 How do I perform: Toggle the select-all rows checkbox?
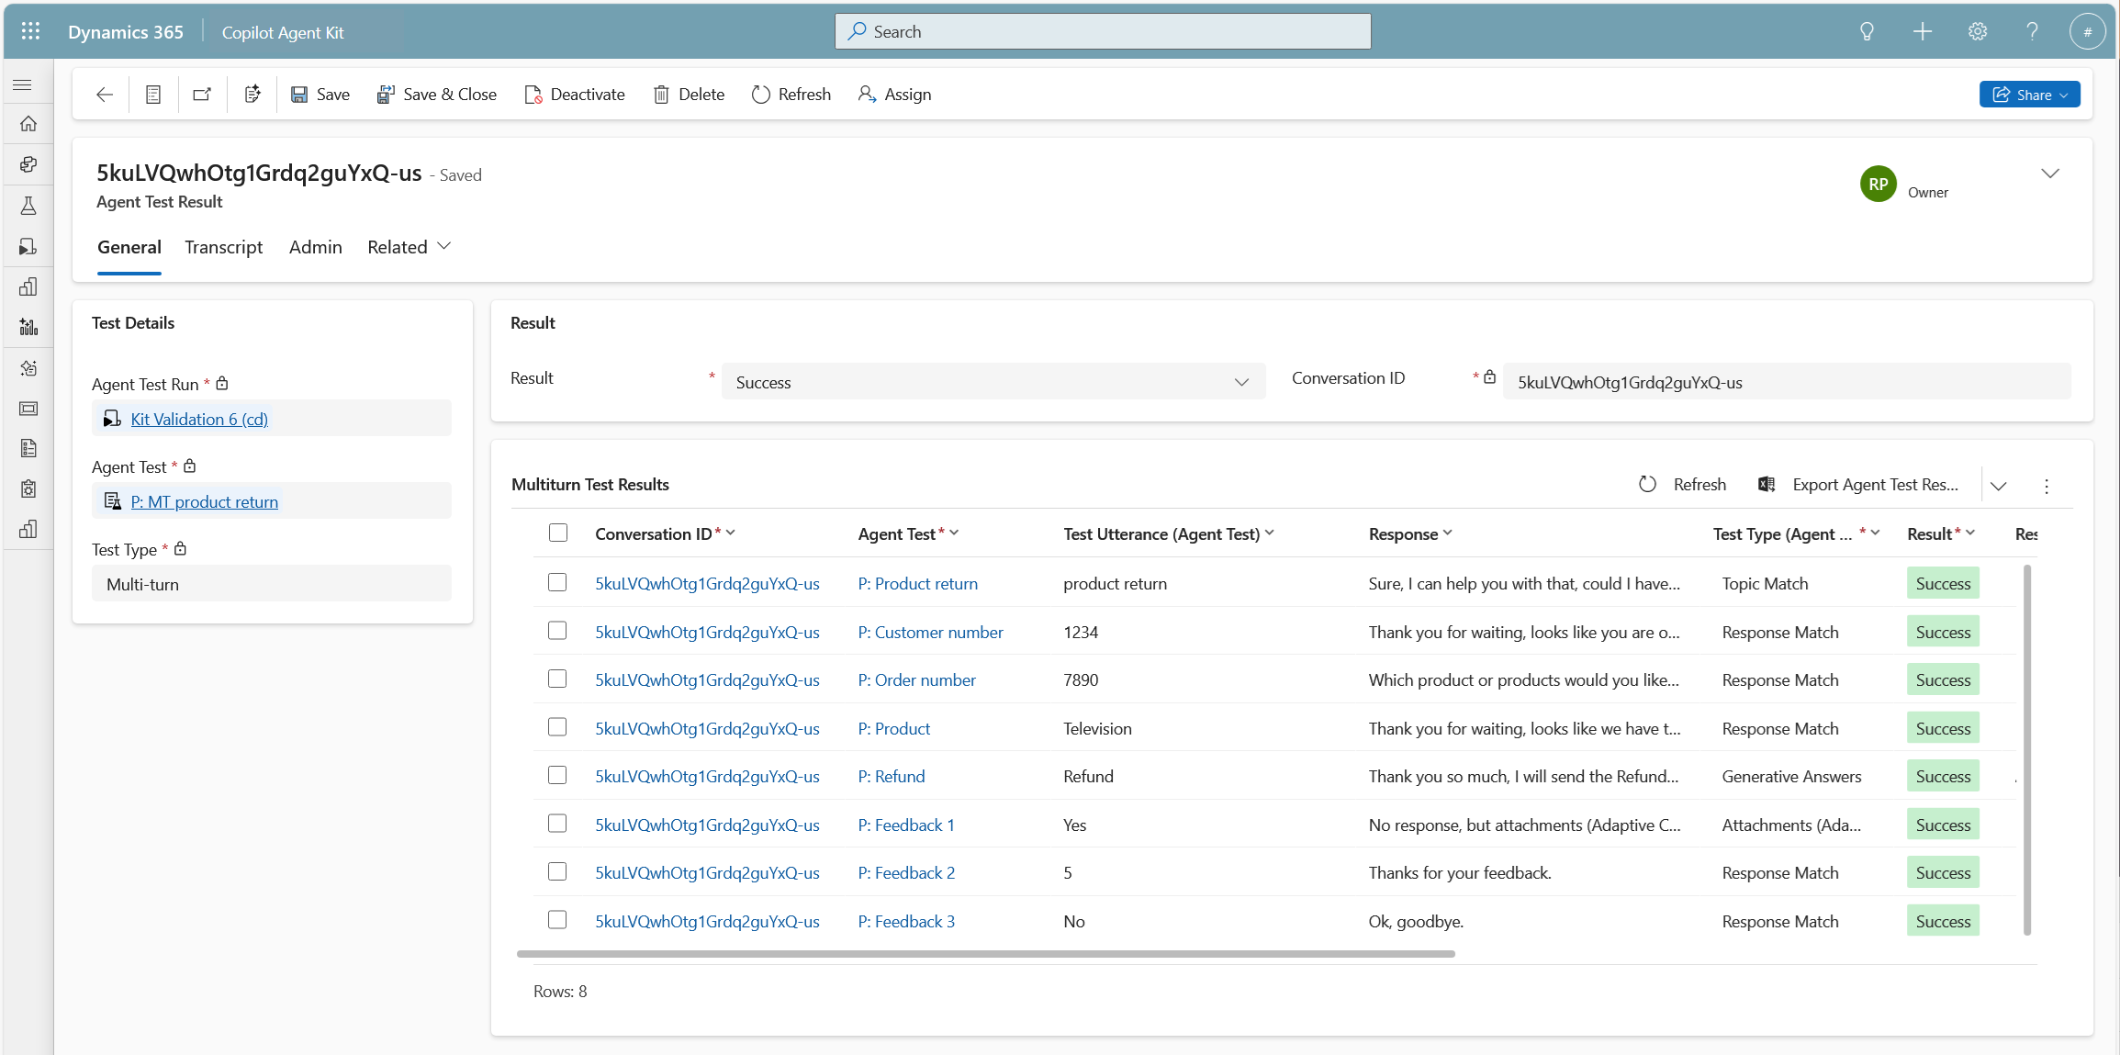(558, 533)
